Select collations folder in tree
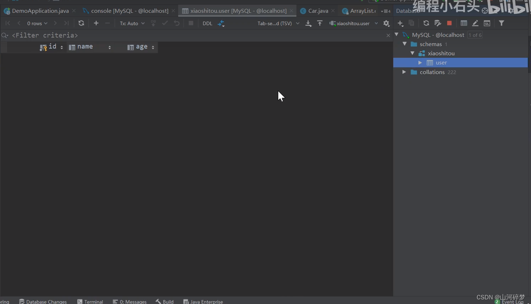 pos(432,72)
